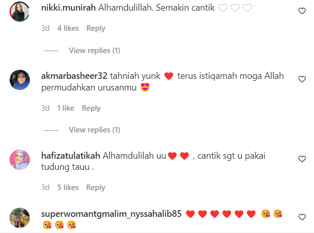View the 4 likes on nikki.munirah's comment
This screenshot has height=233, width=314.
pos(68,28)
